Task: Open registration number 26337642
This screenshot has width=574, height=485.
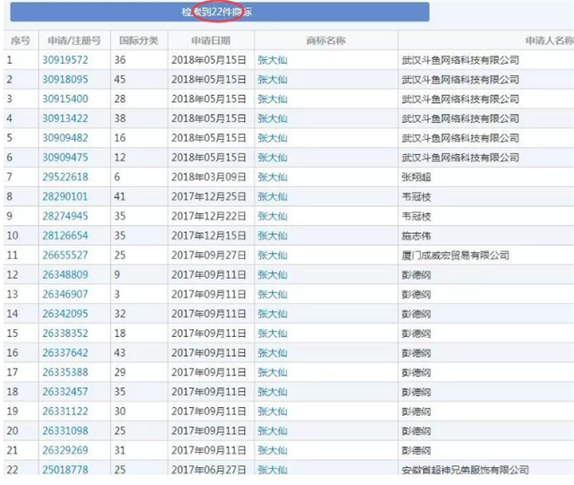Action: pos(65,353)
